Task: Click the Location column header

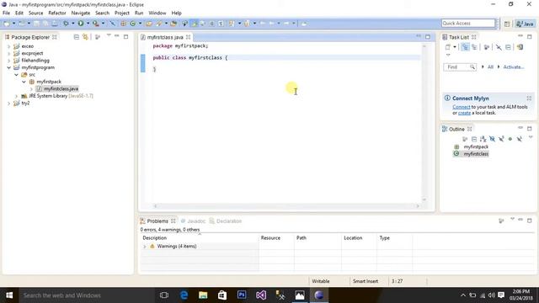Action: click(x=353, y=237)
